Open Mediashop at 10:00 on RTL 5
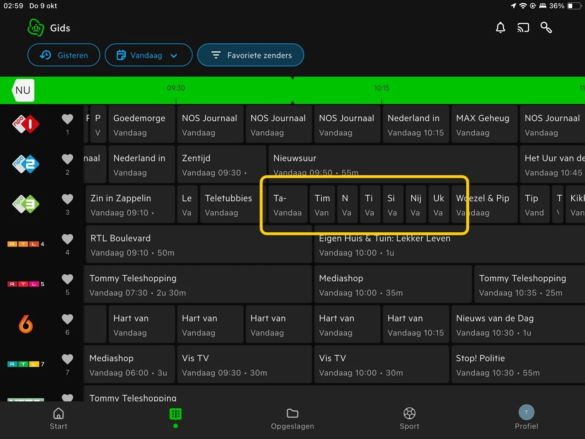This screenshot has height=439, width=585. (393, 284)
